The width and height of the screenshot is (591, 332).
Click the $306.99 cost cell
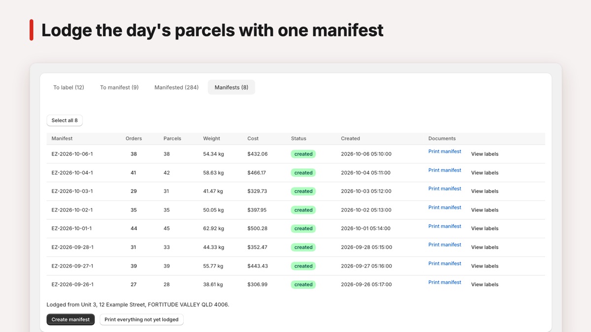point(257,285)
